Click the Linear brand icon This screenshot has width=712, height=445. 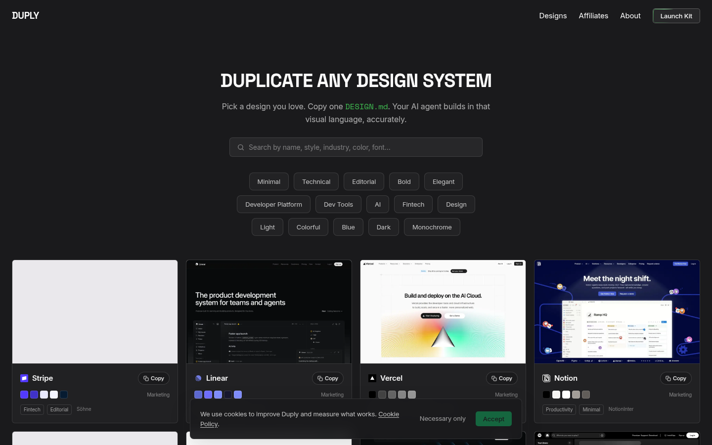tap(198, 378)
